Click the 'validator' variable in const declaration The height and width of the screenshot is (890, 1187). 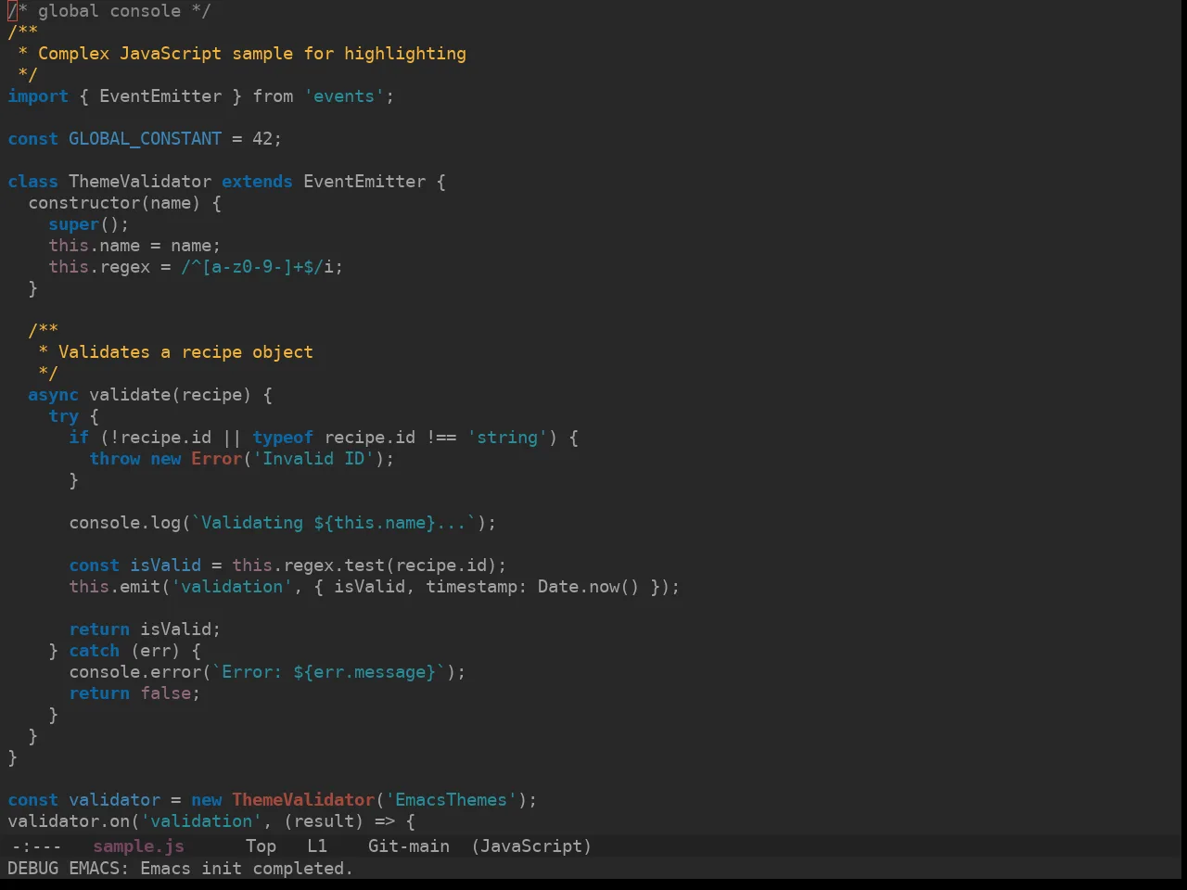[x=114, y=800]
